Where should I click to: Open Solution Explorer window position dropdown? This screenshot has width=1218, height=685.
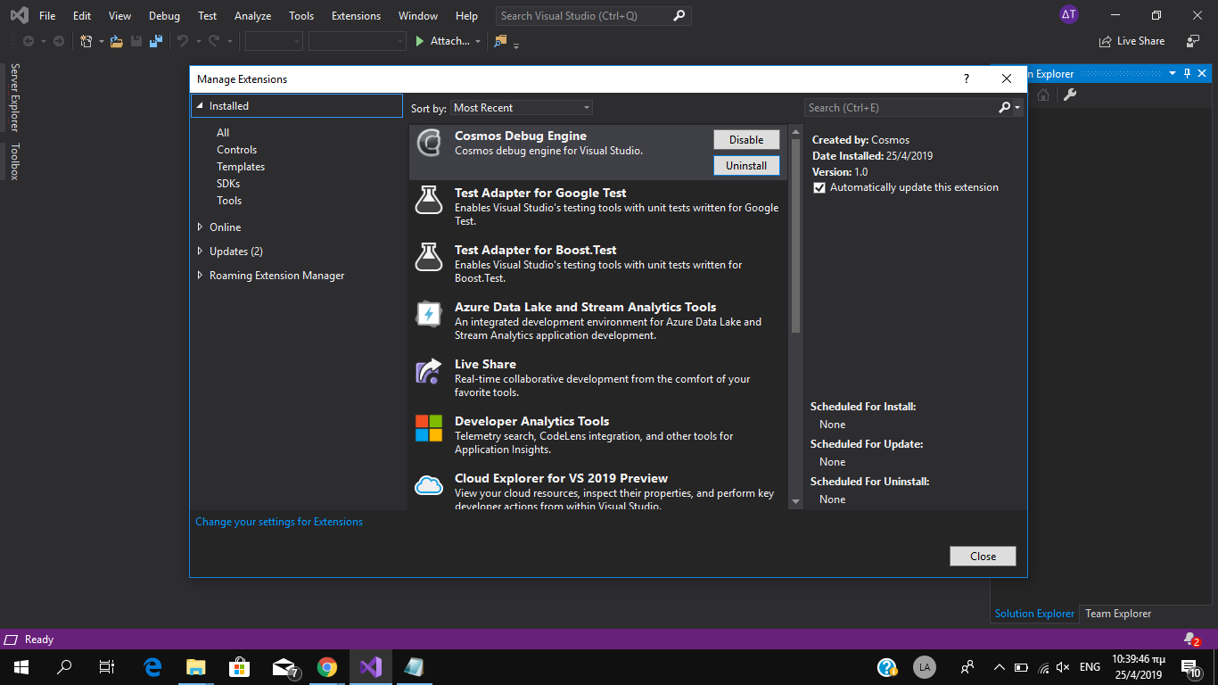pyautogui.click(x=1173, y=74)
